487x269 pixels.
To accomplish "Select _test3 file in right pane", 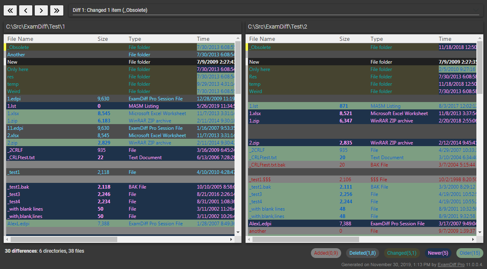I will coord(362,194).
